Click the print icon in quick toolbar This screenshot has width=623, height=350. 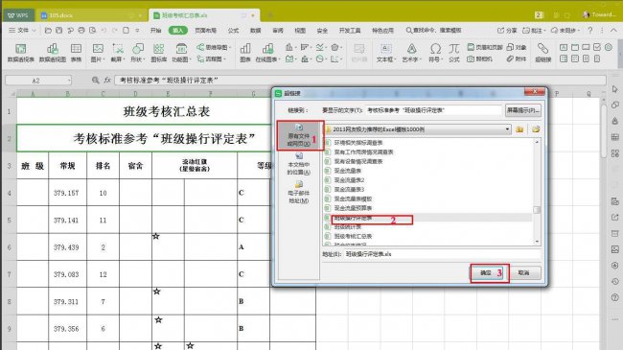tap(81, 31)
